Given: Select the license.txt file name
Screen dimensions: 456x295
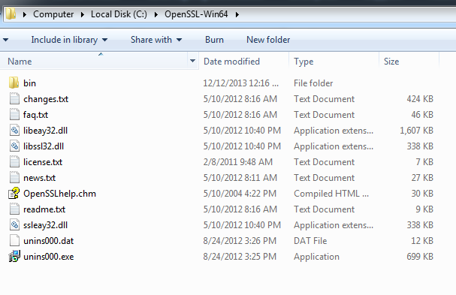Looking at the screenshot, I should click(x=43, y=162).
